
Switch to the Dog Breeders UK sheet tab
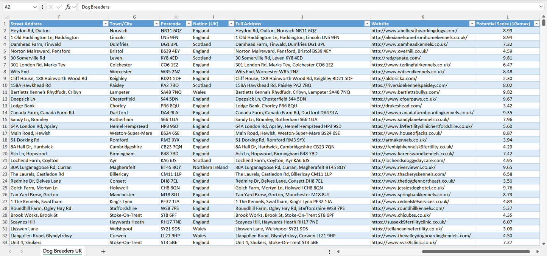tap(62, 251)
